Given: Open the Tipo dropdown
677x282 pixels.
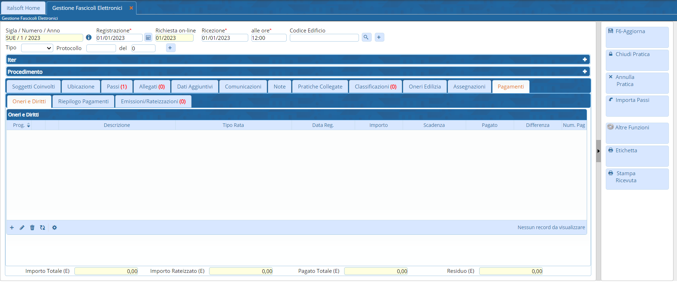Looking at the screenshot, I should pos(37,48).
